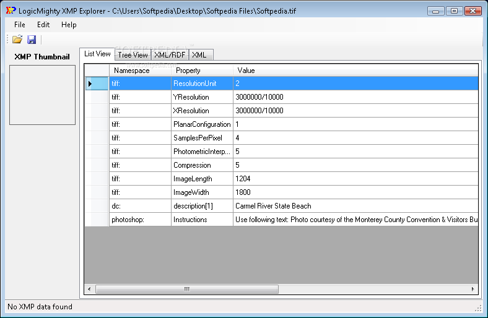This screenshot has height=318, width=488.
Task: Select the XResolution property cell
Action: [202, 111]
